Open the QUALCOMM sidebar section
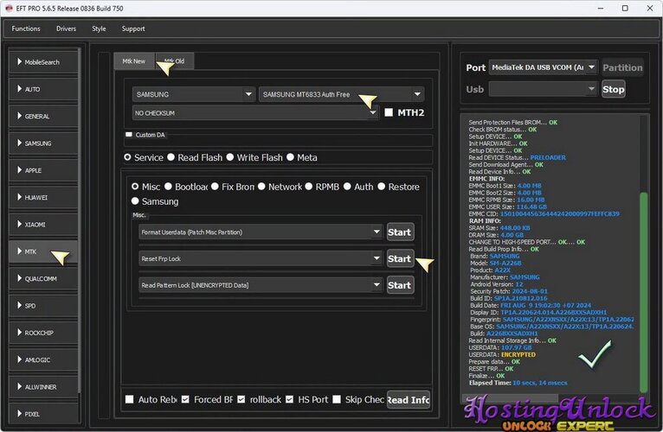The image size is (663, 432). coord(43,279)
